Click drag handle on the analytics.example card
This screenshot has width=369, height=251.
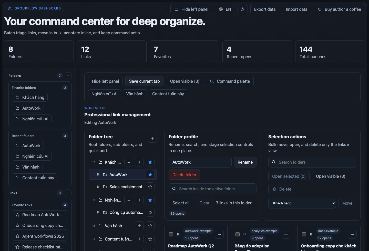244,234
